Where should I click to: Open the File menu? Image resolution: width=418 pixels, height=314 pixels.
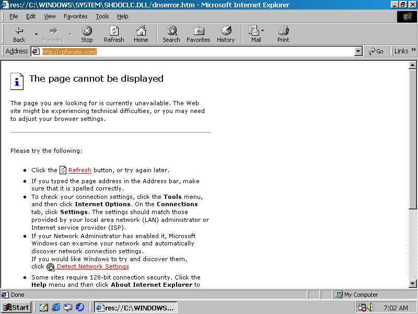pos(14,17)
